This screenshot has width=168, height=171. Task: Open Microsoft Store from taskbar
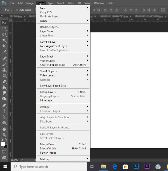[125, 166]
